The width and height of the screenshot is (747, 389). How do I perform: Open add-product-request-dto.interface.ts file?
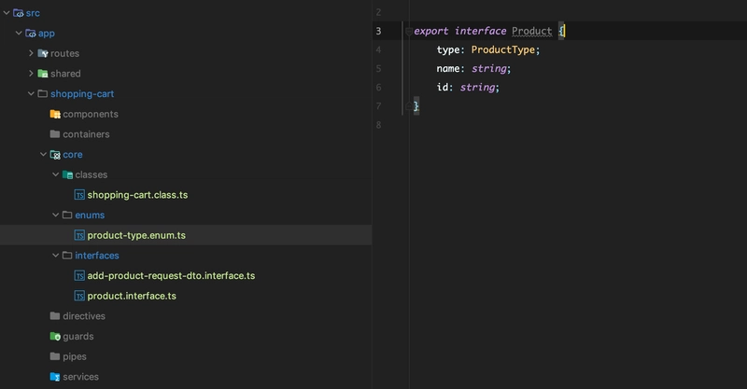tap(171, 276)
